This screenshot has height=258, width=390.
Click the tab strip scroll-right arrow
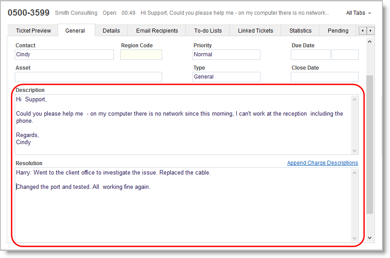click(x=370, y=31)
